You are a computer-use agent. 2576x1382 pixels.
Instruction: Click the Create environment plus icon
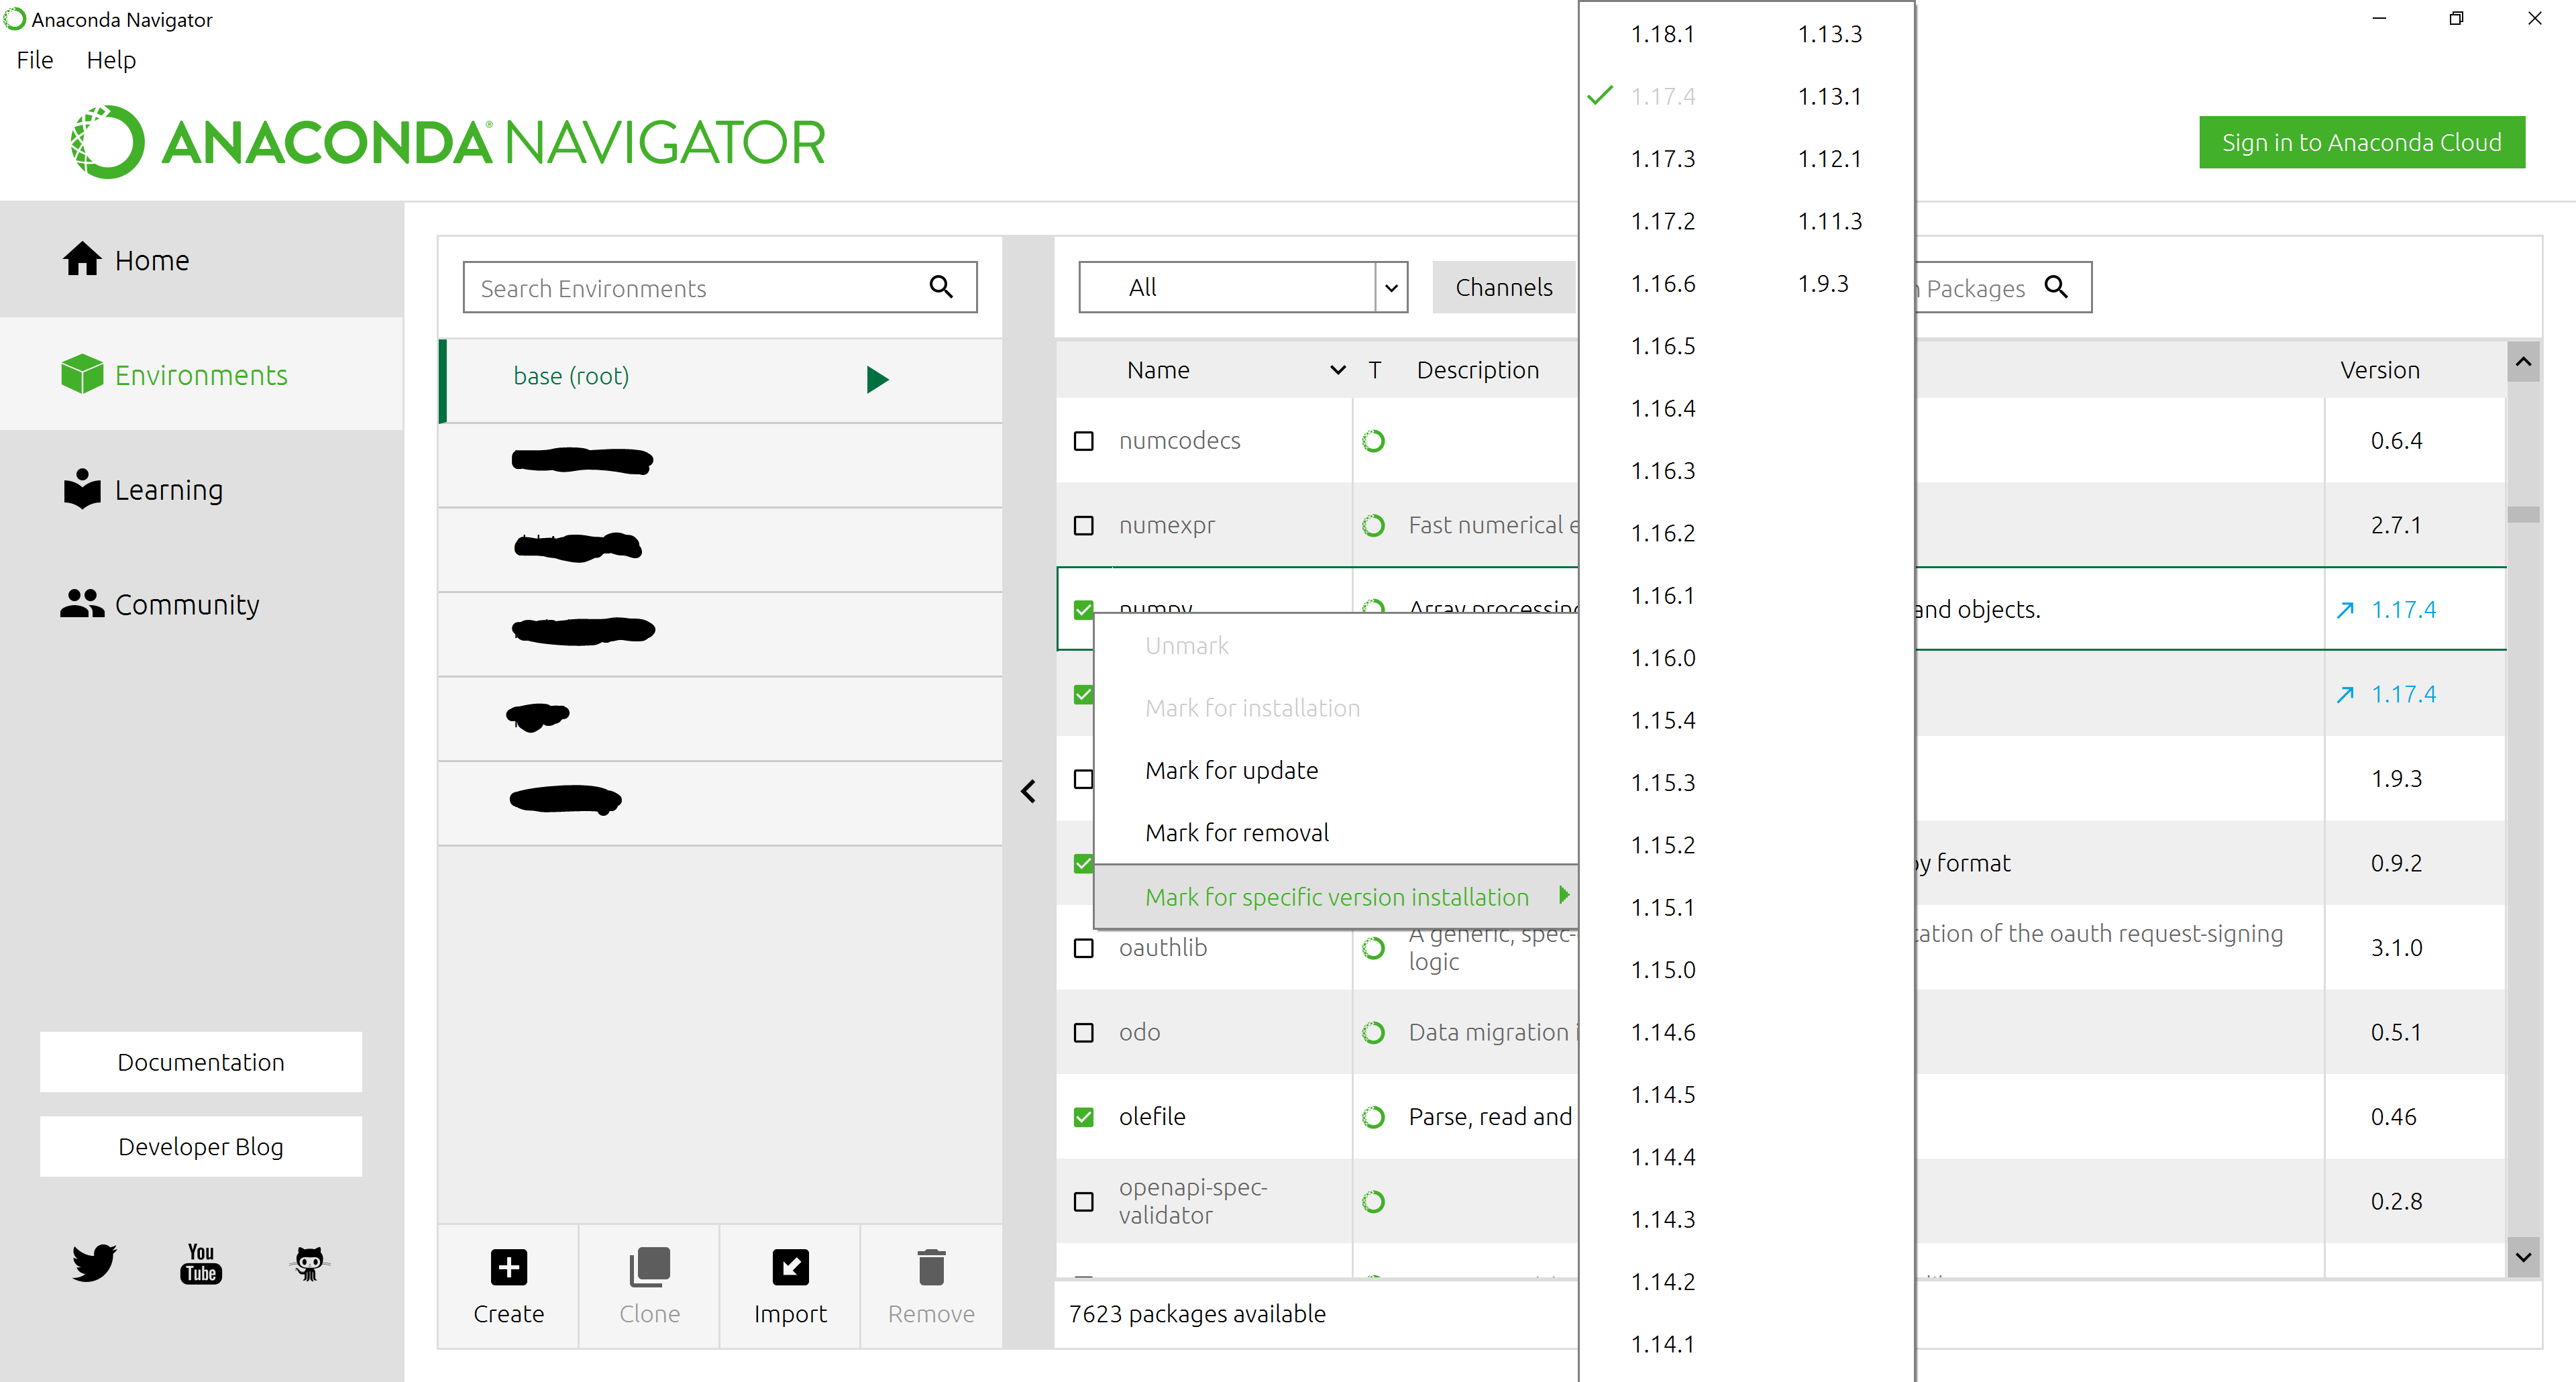[x=508, y=1268]
